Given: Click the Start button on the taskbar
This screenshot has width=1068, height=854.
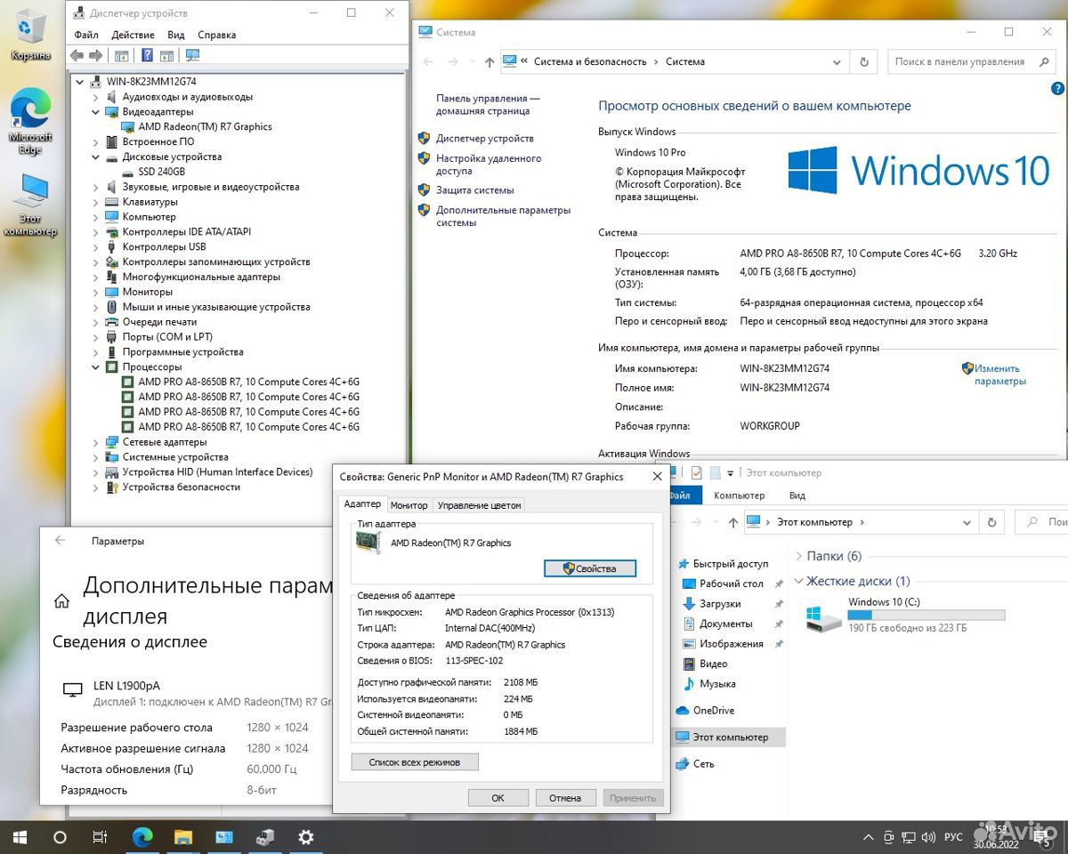Looking at the screenshot, I should click(19, 837).
